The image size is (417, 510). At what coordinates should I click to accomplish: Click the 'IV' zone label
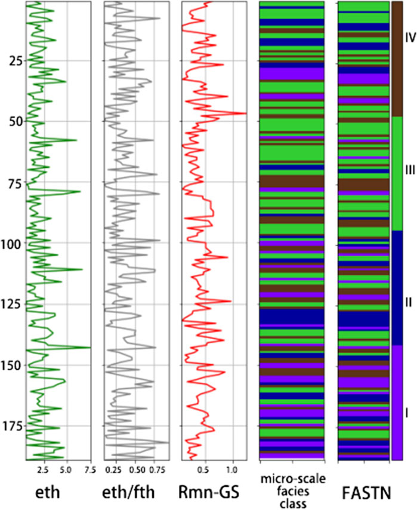click(410, 38)
